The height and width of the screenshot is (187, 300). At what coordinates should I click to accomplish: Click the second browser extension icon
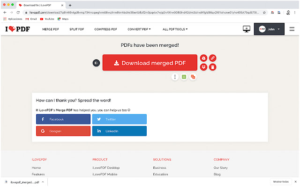(x=279, y=13)
